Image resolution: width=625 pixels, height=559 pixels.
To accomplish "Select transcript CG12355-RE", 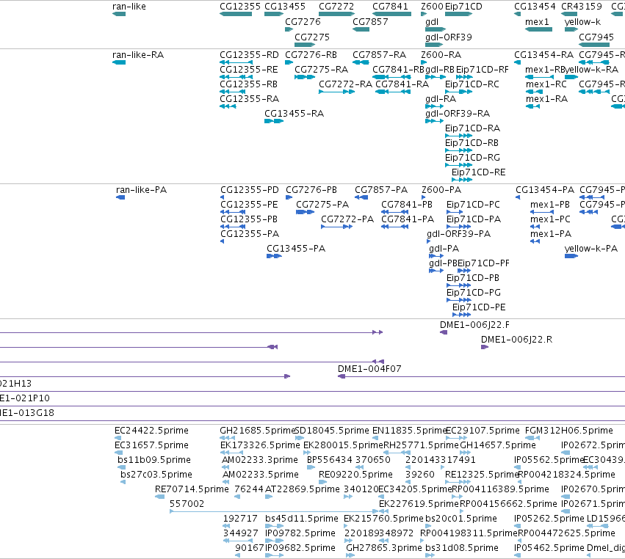I will pyautogui.click(x=249, y=69).
